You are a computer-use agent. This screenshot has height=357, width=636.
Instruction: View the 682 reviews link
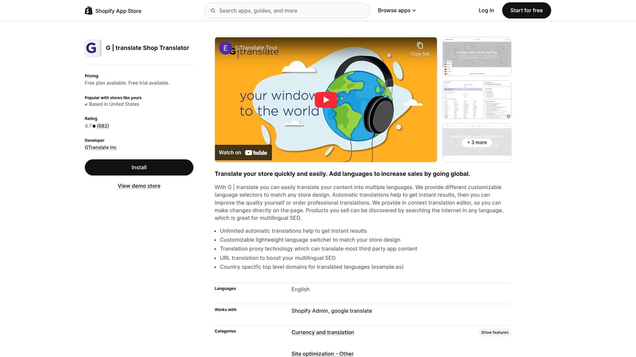103,125
